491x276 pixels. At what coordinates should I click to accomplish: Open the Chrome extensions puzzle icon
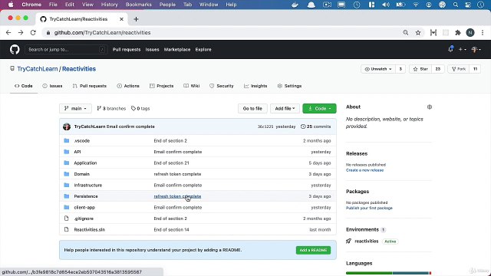click(x=458, y=32)
